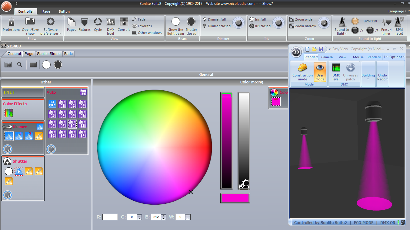Click the NO FUNC. preset
Image resolution: width=410 pixels, height=230 pixels.
(52, 104)
